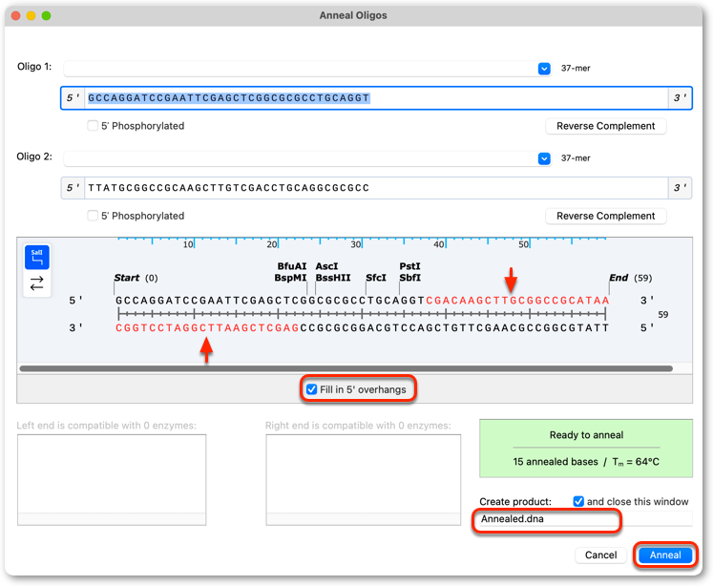The height and width of the screenshot is (586, 713).
Task: Click the End (59) marker
Action: [630, 278]
